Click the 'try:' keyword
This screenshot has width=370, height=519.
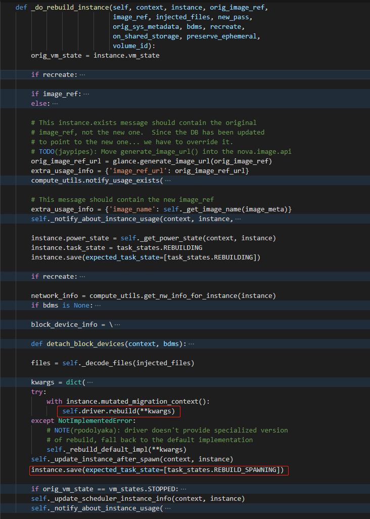point(38,392)
